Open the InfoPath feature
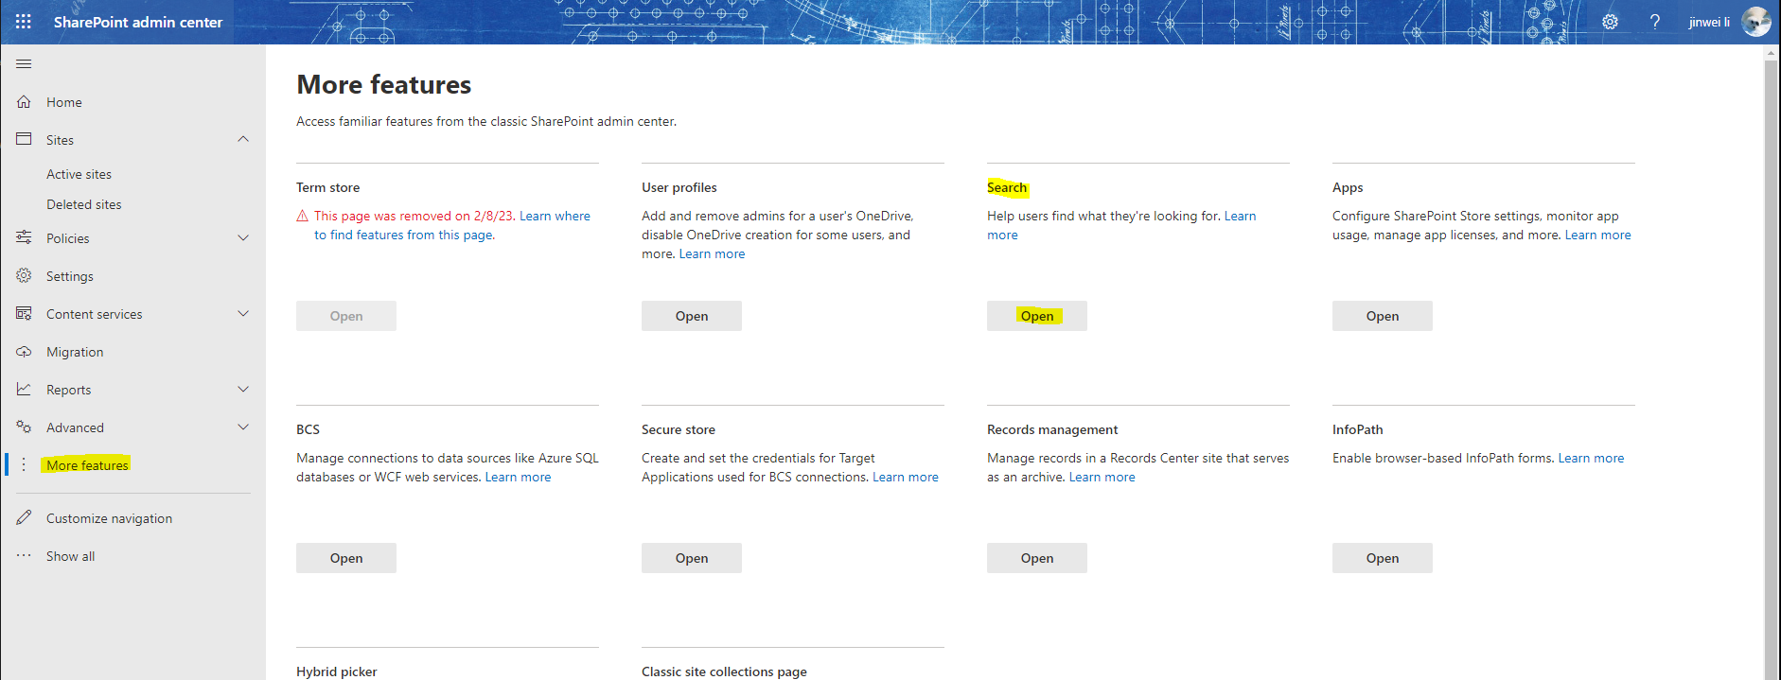Screen dimensions: 1781x680 (1383, 558)
